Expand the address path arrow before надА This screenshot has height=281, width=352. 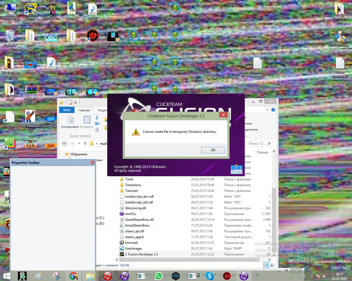pos(97,143)
